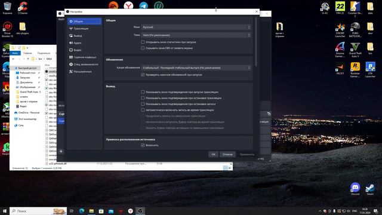This screenshot has height=215, width=382.
Task: Open the GTA Launcher desktop shortcut
Action: (x=370, y=70)
